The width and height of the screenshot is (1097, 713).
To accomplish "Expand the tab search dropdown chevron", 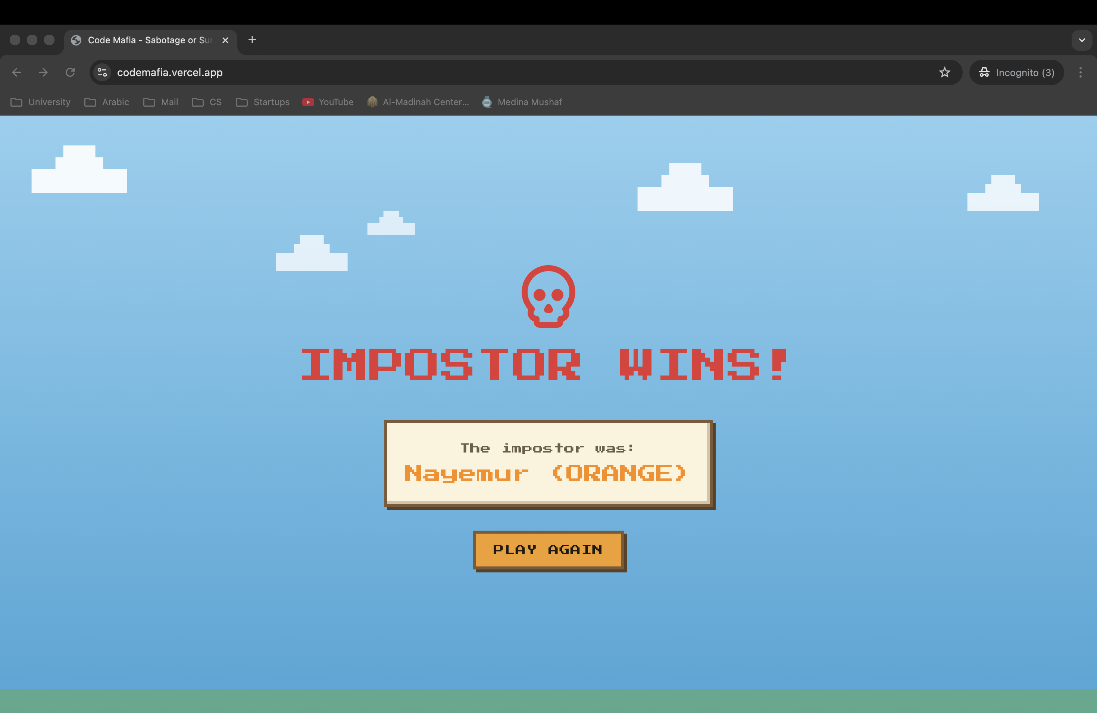I will pos(1081,40).
